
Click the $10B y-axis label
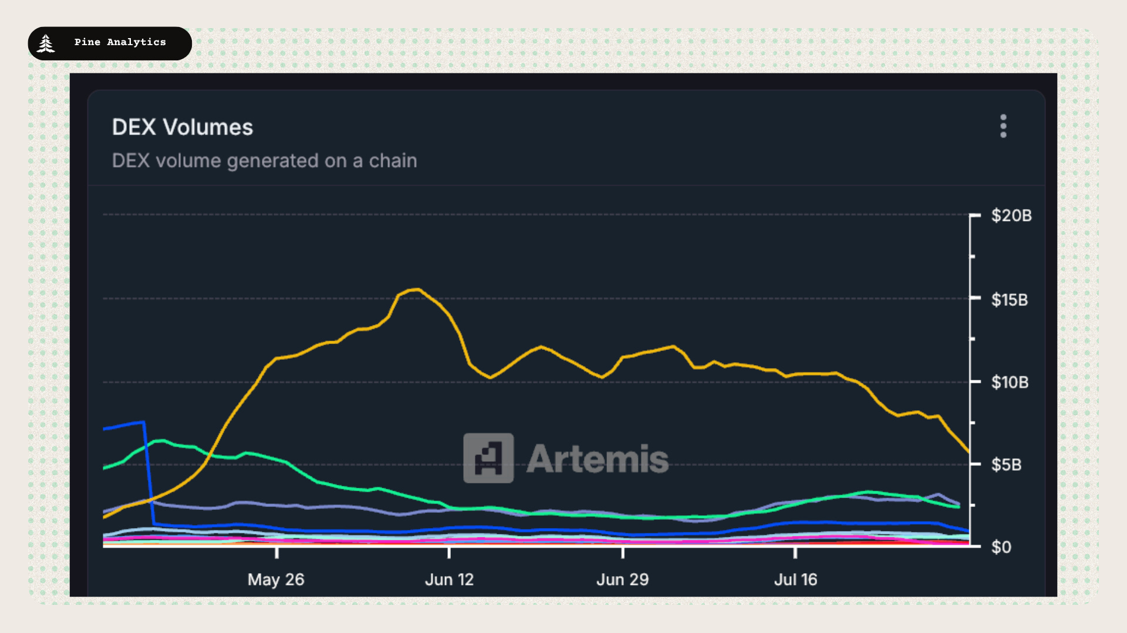tap(1010, 383)
